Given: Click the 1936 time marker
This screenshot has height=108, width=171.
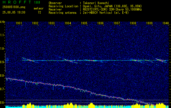Looking at the screenshot, I should pyautogui.click(x=100, y=23).
